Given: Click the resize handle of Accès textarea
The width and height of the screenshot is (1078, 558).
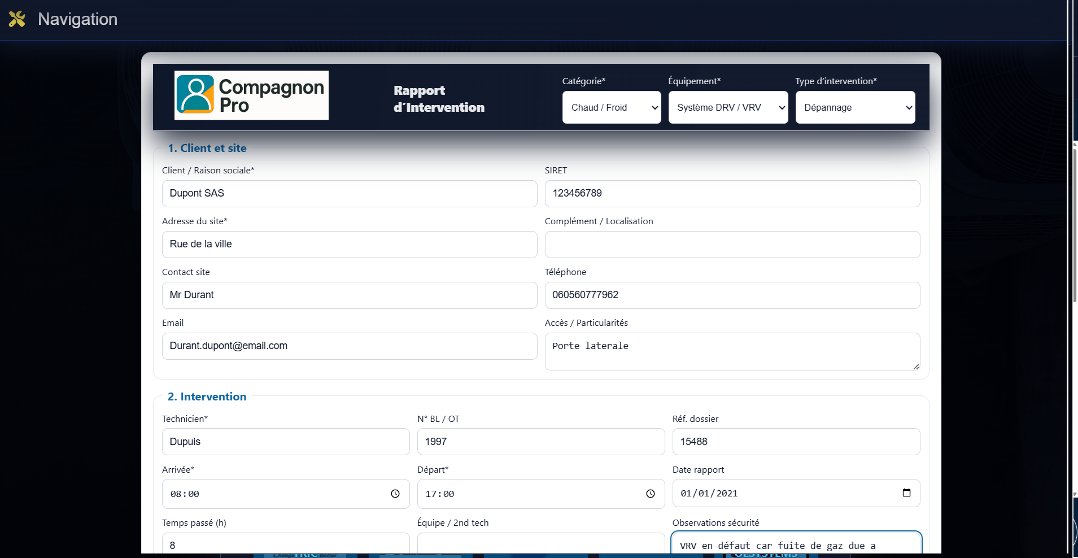Looking at the screenshot, I should [916, 367].
